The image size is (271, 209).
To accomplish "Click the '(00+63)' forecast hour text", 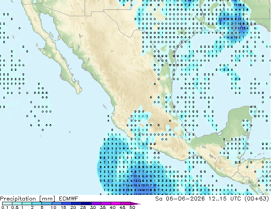I will pyautogui.click(x=257, y=199).
